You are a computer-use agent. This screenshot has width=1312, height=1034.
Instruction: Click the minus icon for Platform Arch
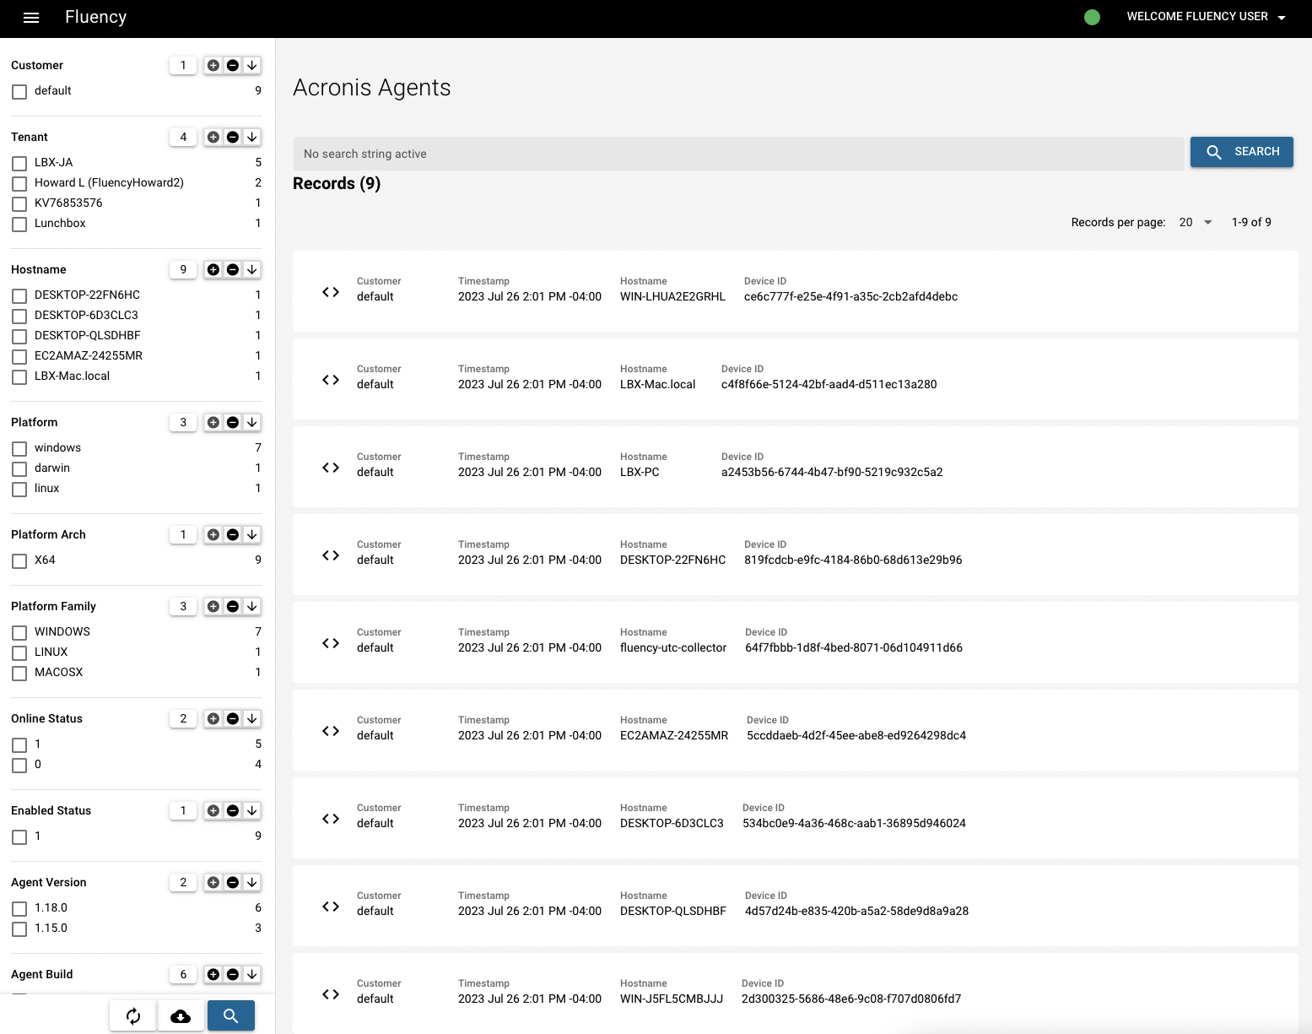click(x=233, y=534)
